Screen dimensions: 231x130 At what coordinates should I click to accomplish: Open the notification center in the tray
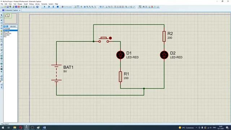(227, 127)
